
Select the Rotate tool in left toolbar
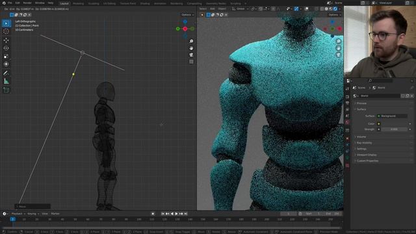tap(6, 48)
